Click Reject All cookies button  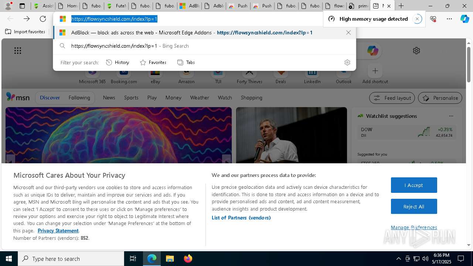point(414,207)
